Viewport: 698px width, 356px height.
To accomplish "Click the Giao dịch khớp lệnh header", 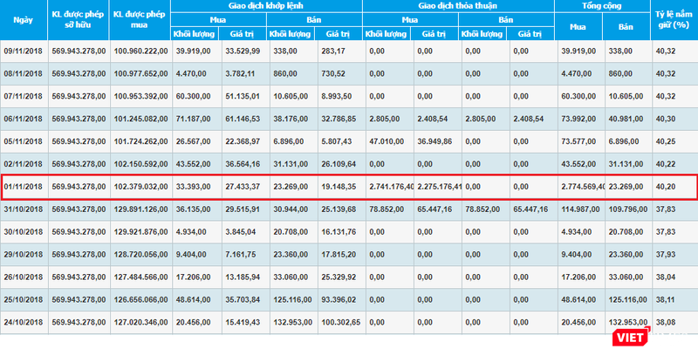I will 265,6.
